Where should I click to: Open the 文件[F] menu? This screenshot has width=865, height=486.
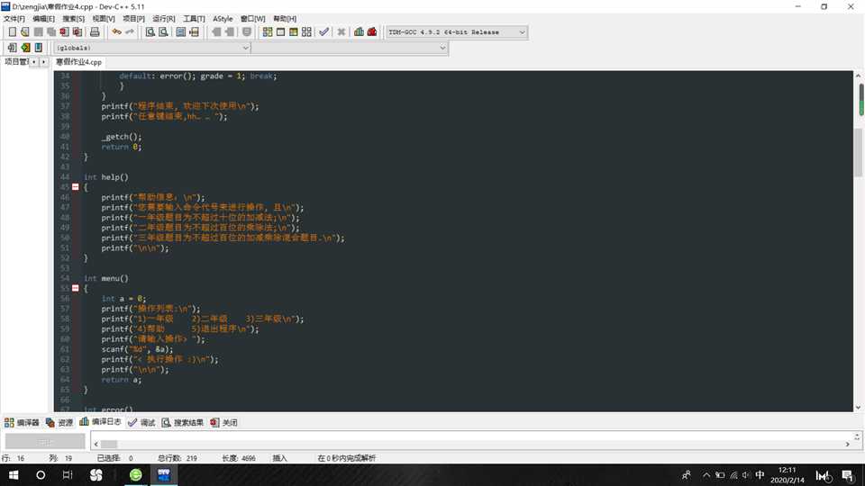[x=14, y=18]
